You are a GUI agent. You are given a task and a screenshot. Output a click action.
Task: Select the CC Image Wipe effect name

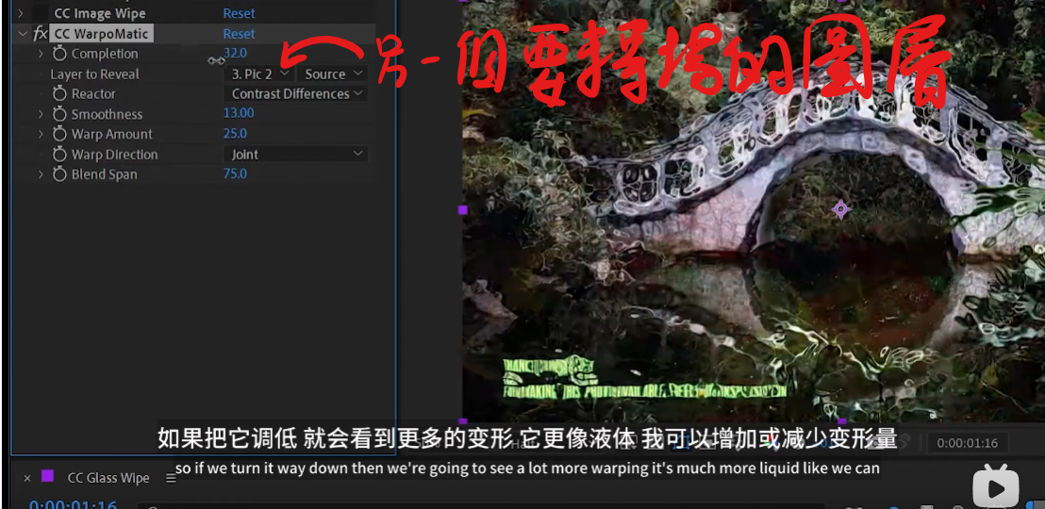tap(99, 12)
